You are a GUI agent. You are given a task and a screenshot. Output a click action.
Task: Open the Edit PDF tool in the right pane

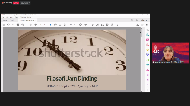[147, 40]
